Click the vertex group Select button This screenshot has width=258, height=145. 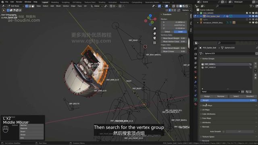pos(236,96)
